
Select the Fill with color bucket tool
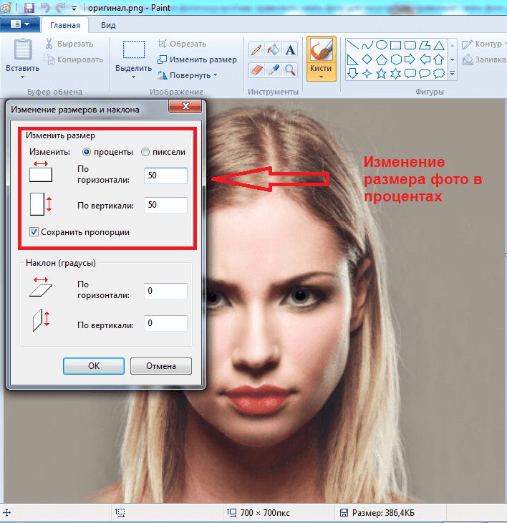click(274, 50)
